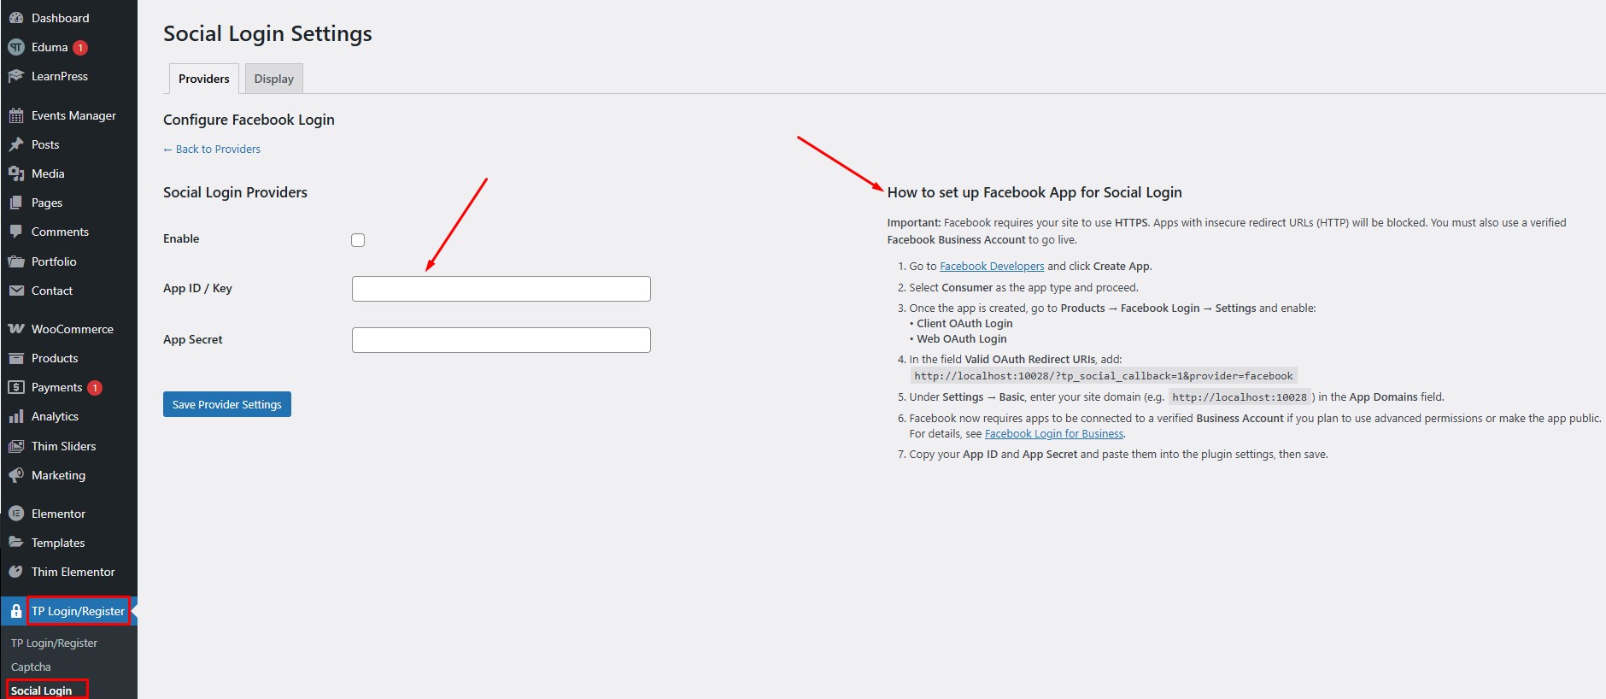Click the Events Manager calendar icon
Image resolution: width=1606 pixels, height=699 pixels.
coord(16,115)
